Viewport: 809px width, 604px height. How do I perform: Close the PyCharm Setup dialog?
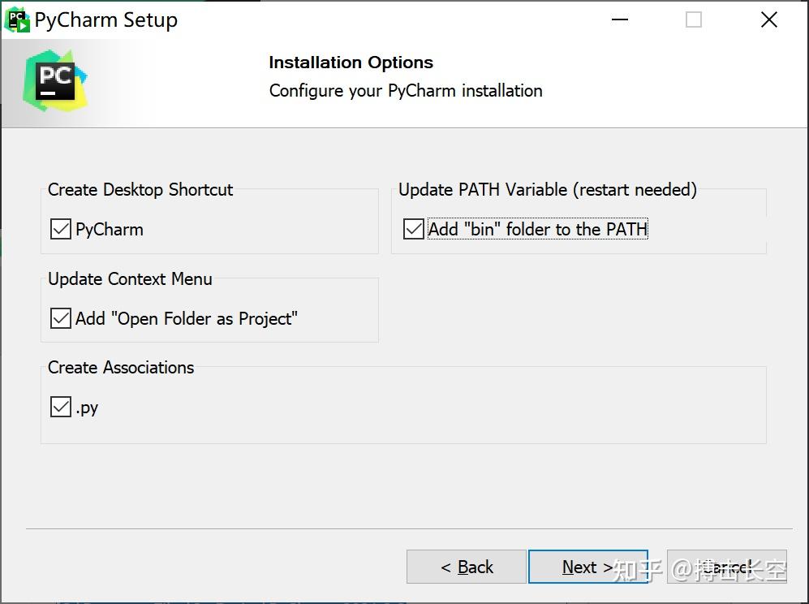(769, 19)
